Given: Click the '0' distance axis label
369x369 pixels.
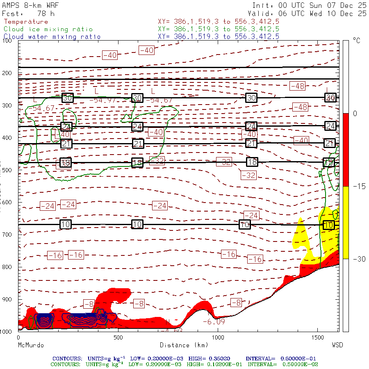Looking at the screenshot, I should 18,337.
